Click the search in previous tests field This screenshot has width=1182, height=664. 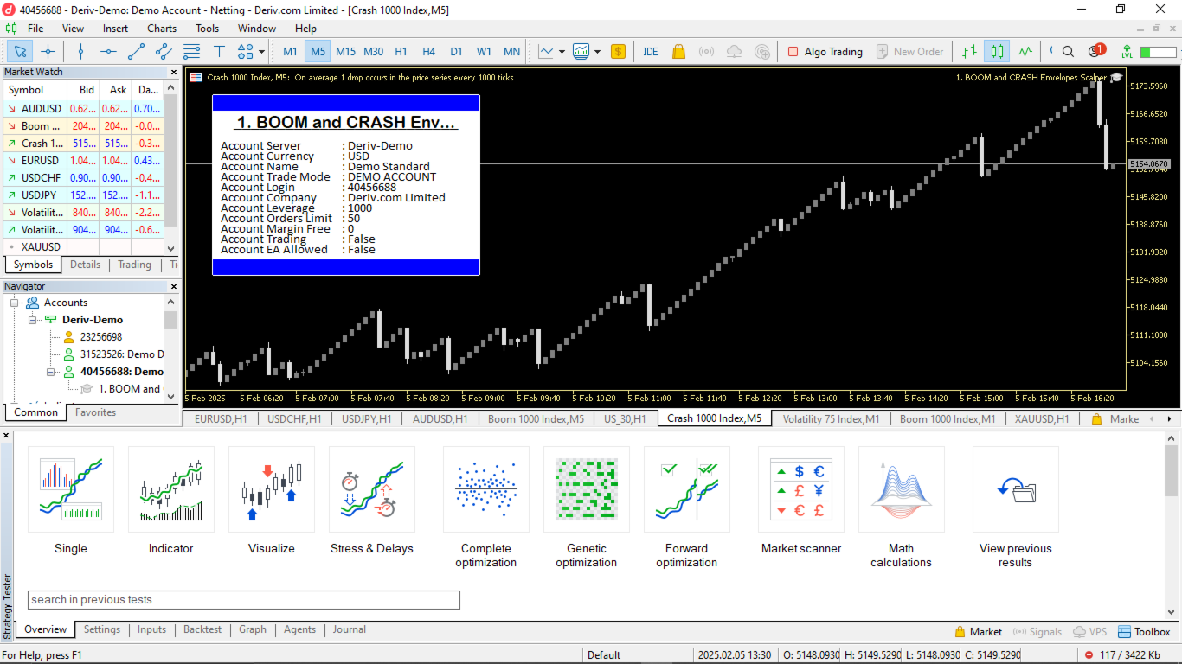(x=244, y=599)
